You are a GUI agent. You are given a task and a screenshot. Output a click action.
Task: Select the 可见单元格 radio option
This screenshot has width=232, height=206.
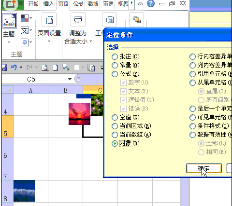[192, 117]
